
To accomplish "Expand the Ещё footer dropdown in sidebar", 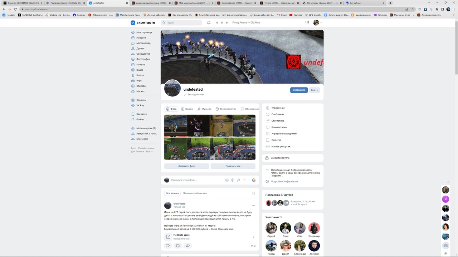I will coord(149,152).
